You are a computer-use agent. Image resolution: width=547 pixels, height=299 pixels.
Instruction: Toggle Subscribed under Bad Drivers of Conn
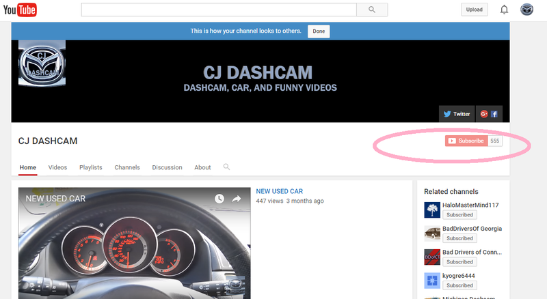tap(459, 262)
